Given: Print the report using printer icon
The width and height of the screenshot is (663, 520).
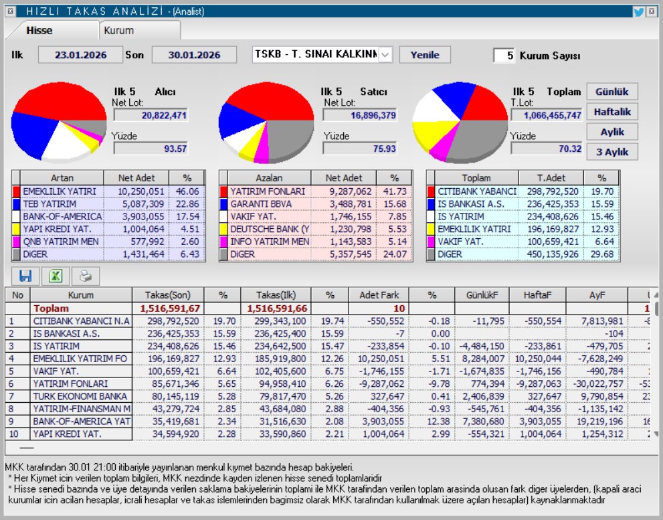Looking at the screenshot, I should [86, 276].
